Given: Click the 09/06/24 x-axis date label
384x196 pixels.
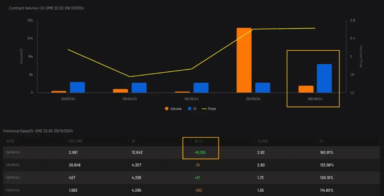Looking at the screenshot, I should [x=253, y=99].
